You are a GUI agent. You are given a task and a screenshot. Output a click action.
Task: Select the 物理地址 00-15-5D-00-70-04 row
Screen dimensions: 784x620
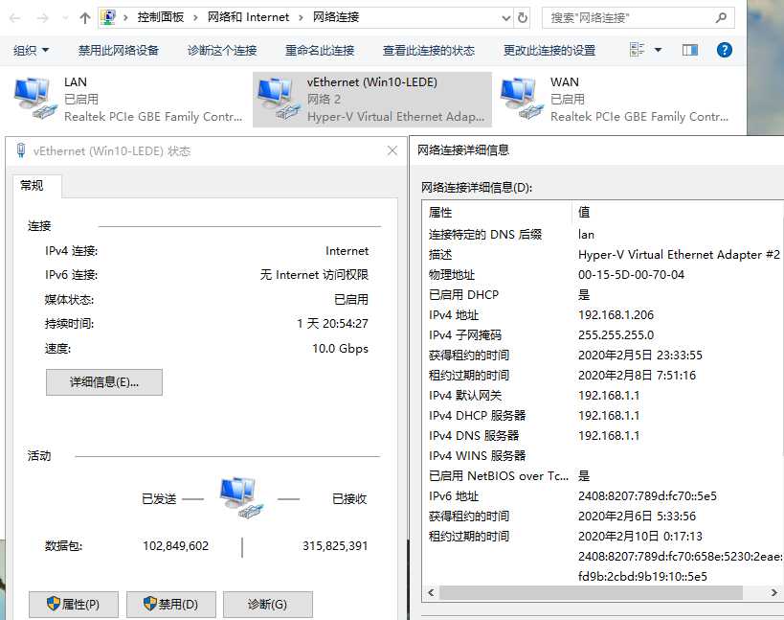tap(602, 275)
